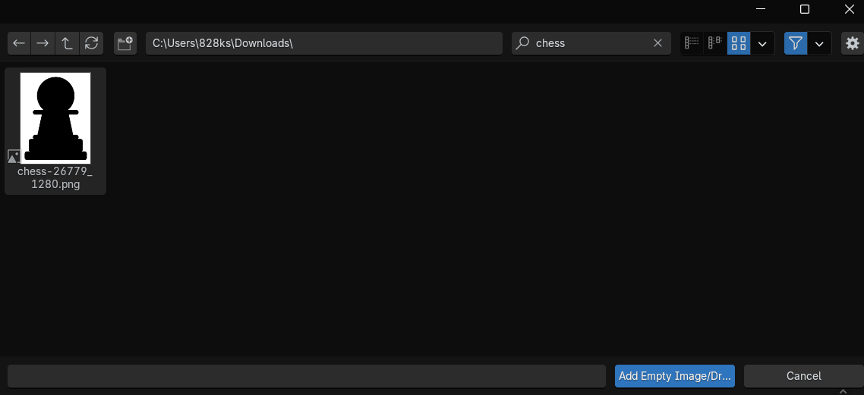Click the empty file name field
The image size is (864, 395).
pos(306,376)
